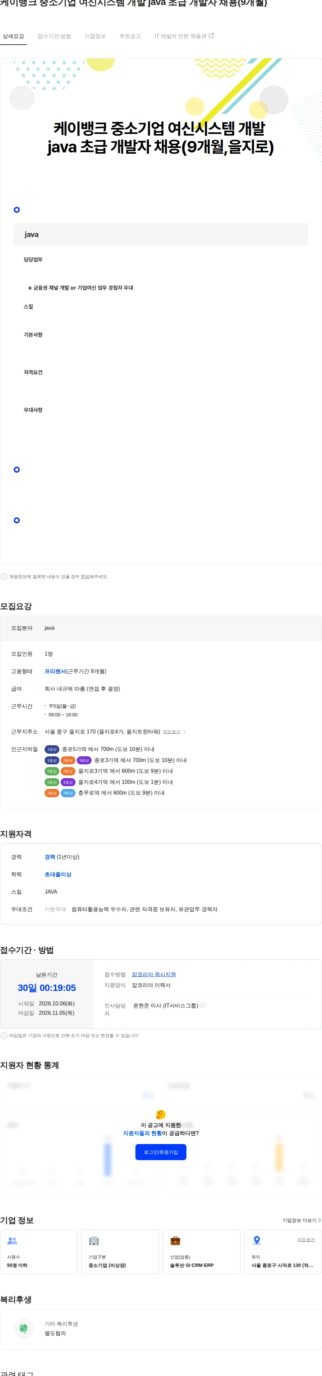322x1376 pixels.
Task: Click the 로그인/회원가입 button
Action: click(161, 1152)
